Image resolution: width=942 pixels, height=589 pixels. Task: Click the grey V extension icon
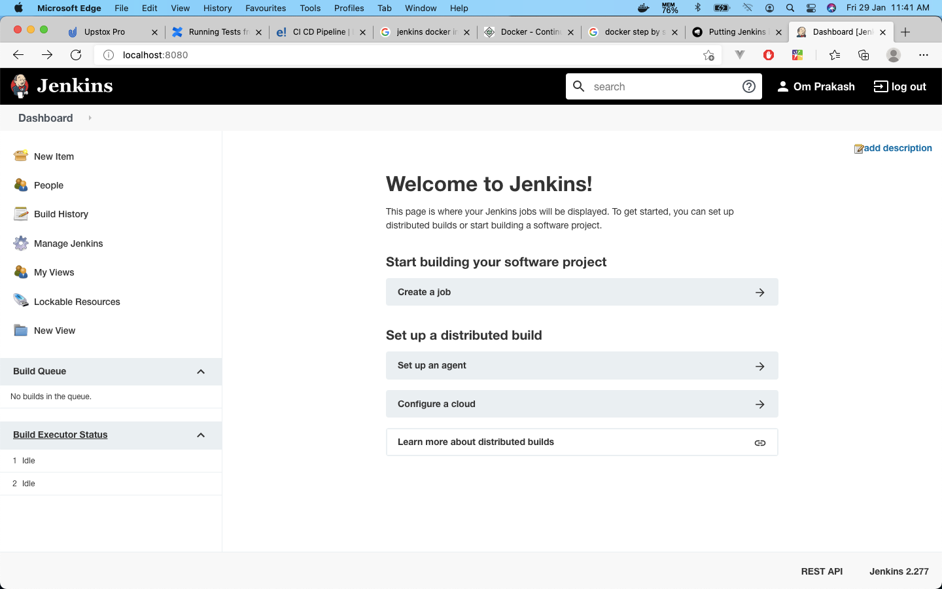[x=740, y=55]
